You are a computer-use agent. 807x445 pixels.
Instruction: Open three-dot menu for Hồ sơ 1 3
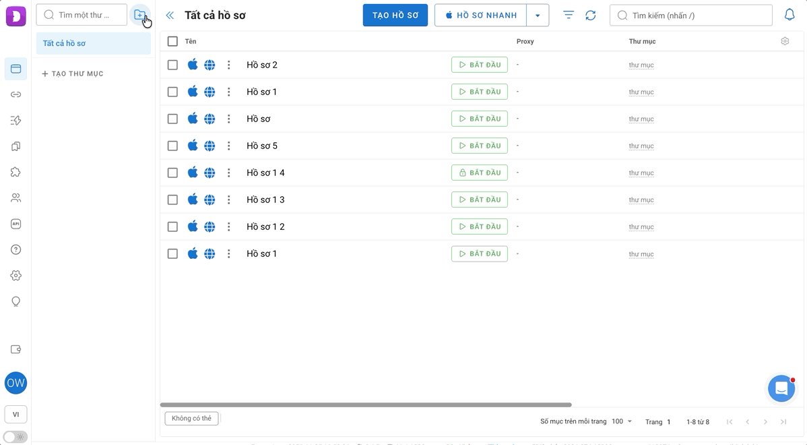pos(229,200)
